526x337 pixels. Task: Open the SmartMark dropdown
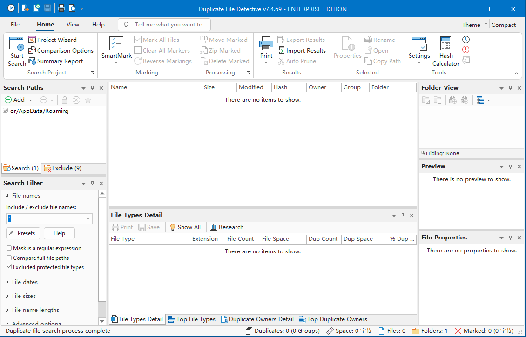(x=116, y=63)
